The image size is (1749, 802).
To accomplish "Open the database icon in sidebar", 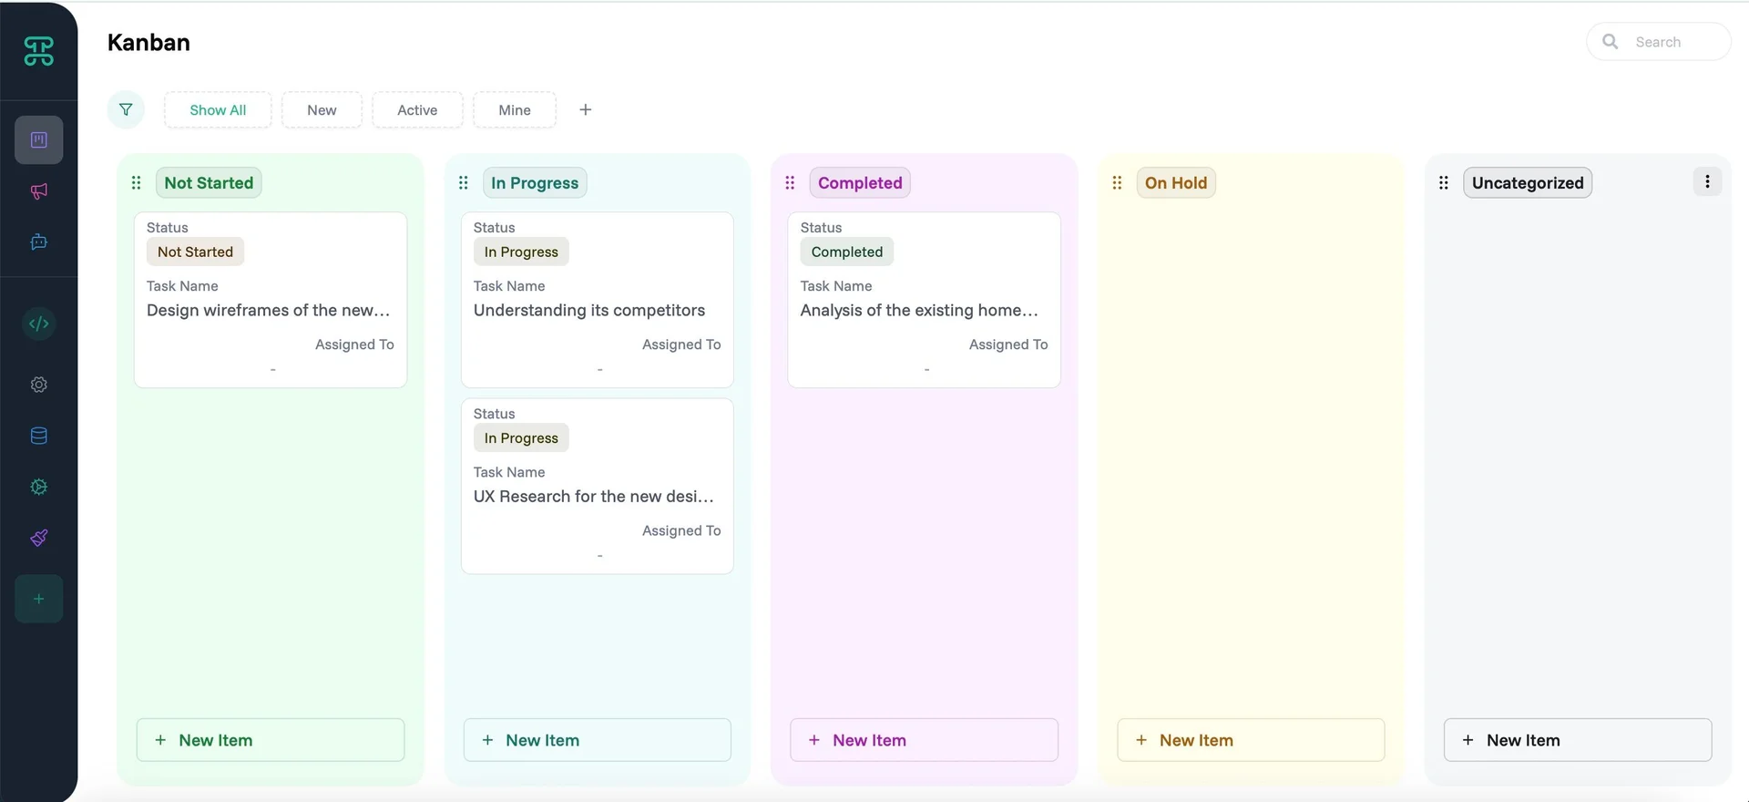I will pos(38,436).
